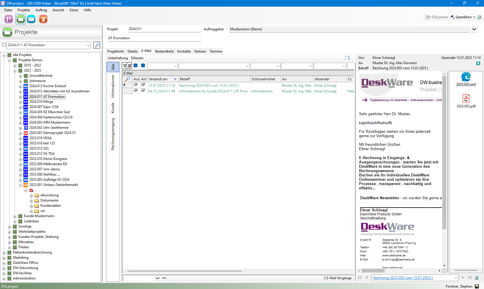Screen dimensions: 484x289
Task: Select vertical Rechnungseingang category
Action: [113, 134]
